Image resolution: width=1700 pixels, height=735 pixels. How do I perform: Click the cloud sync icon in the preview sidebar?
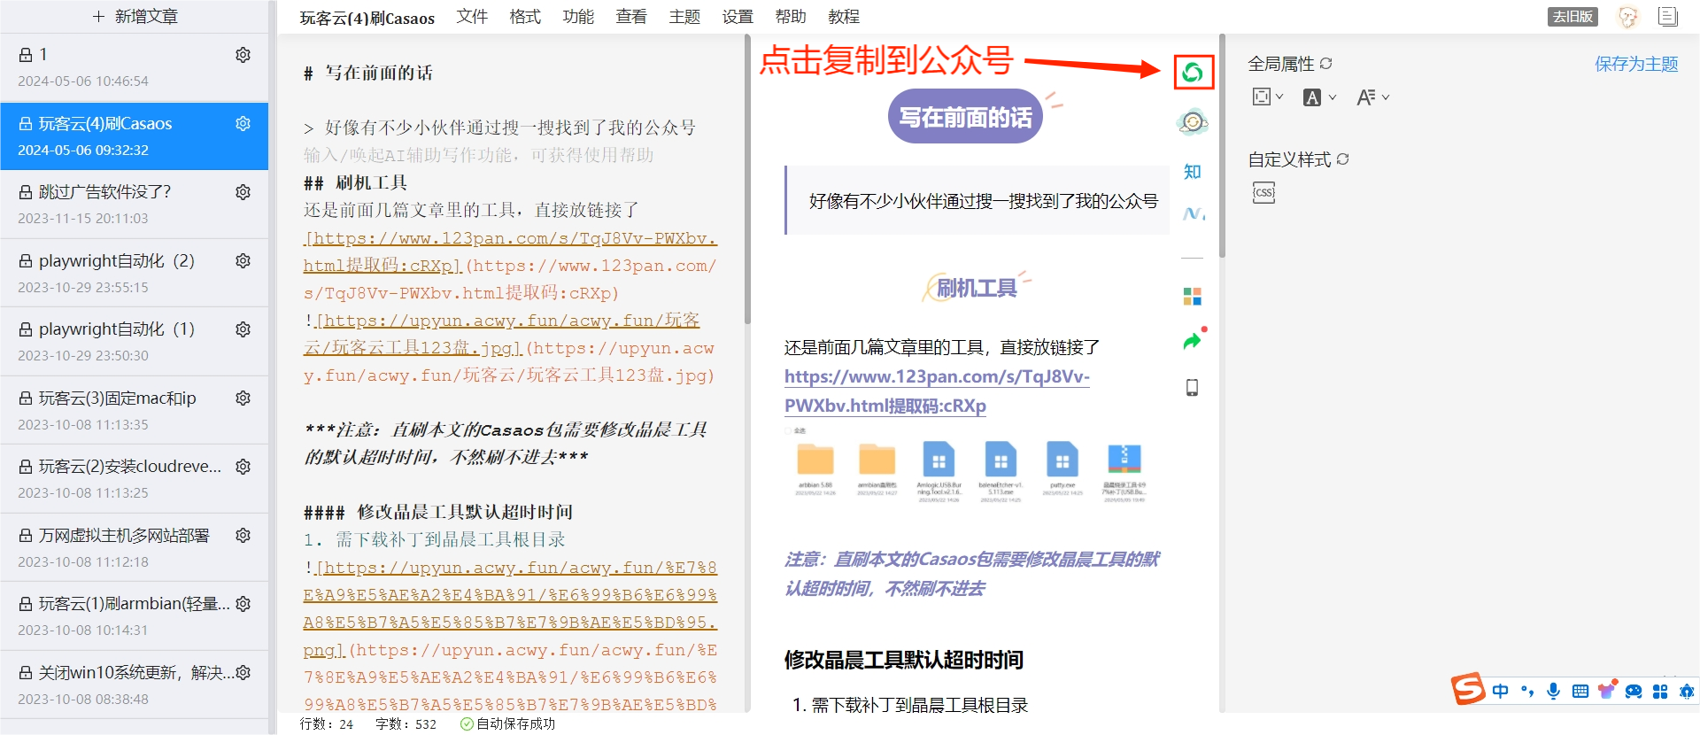click(1193, 122)
